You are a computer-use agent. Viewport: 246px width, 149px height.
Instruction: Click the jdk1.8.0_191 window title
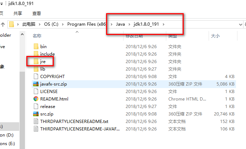pyautogui.click(x=21, y=4)
